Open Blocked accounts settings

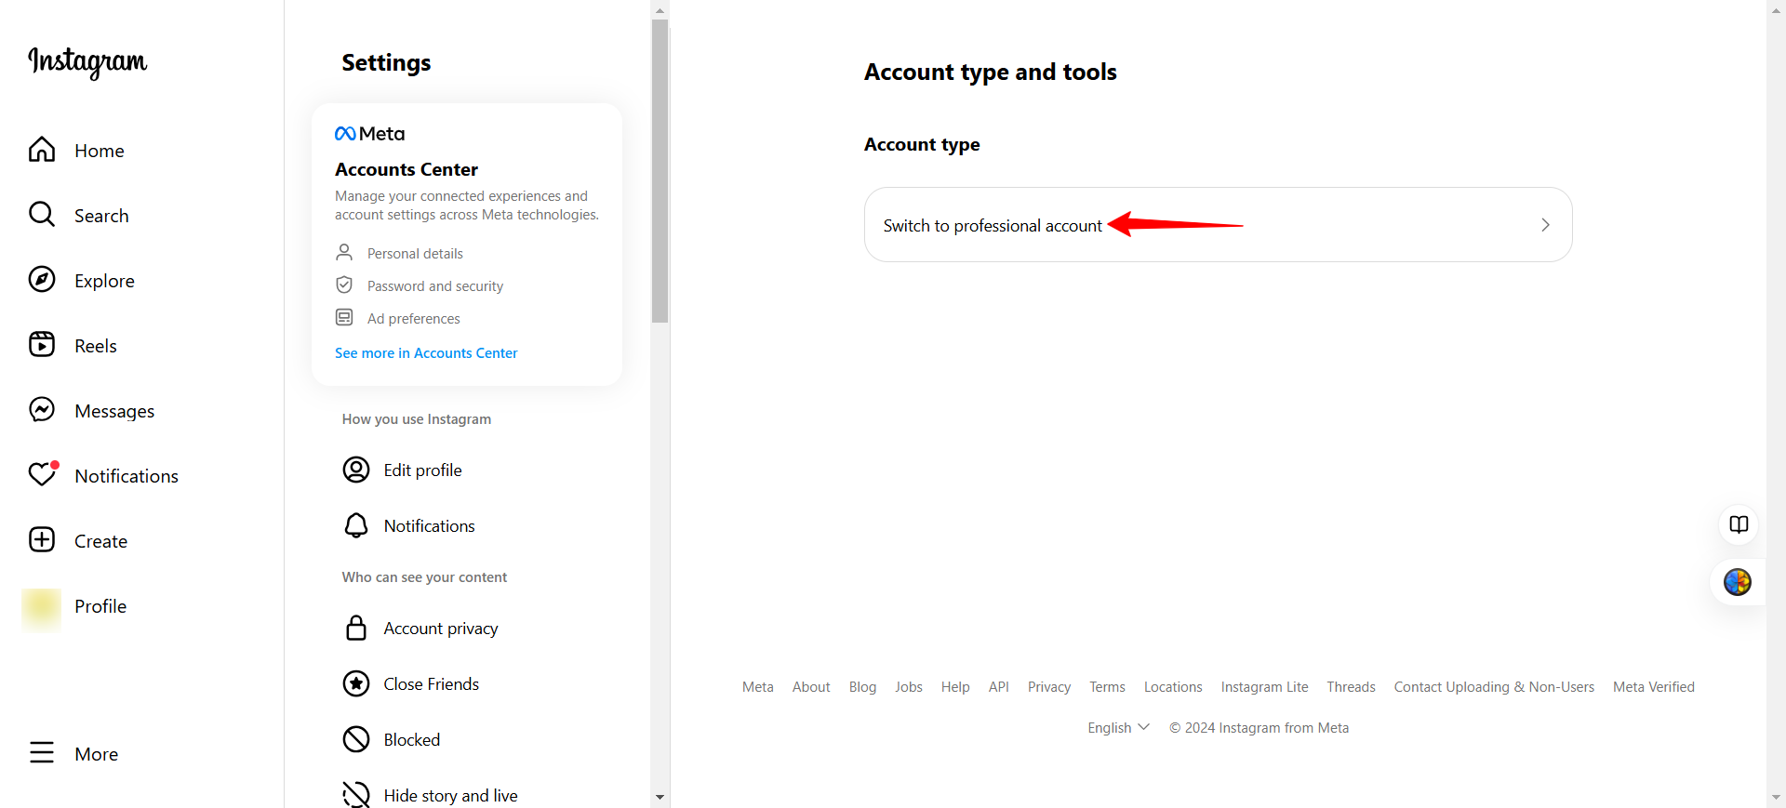tap(411, 740)
